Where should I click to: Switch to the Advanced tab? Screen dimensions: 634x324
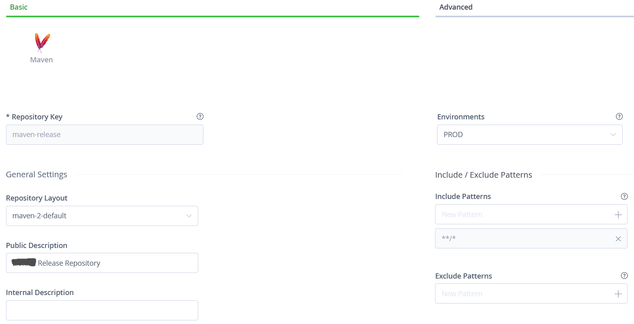pyautogui.click(x=456, y=7)
